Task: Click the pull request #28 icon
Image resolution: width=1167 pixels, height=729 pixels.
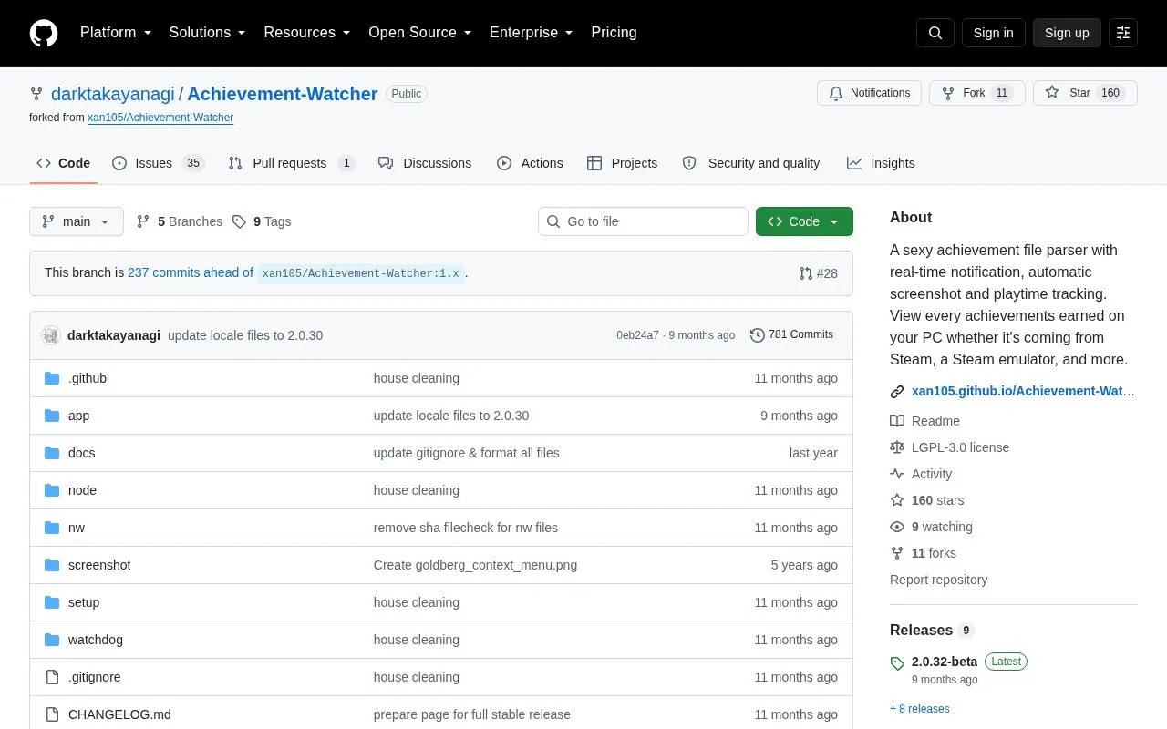Action: [x=806, y=273]
